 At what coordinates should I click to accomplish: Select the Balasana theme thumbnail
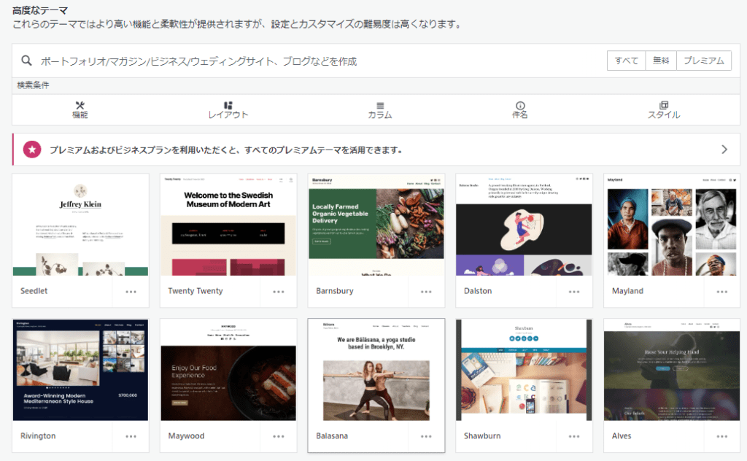pos(376,370)
